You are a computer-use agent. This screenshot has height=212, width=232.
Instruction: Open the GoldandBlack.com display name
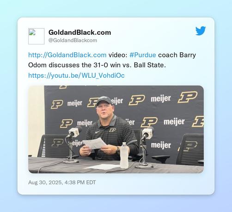(x=79, y=32)
